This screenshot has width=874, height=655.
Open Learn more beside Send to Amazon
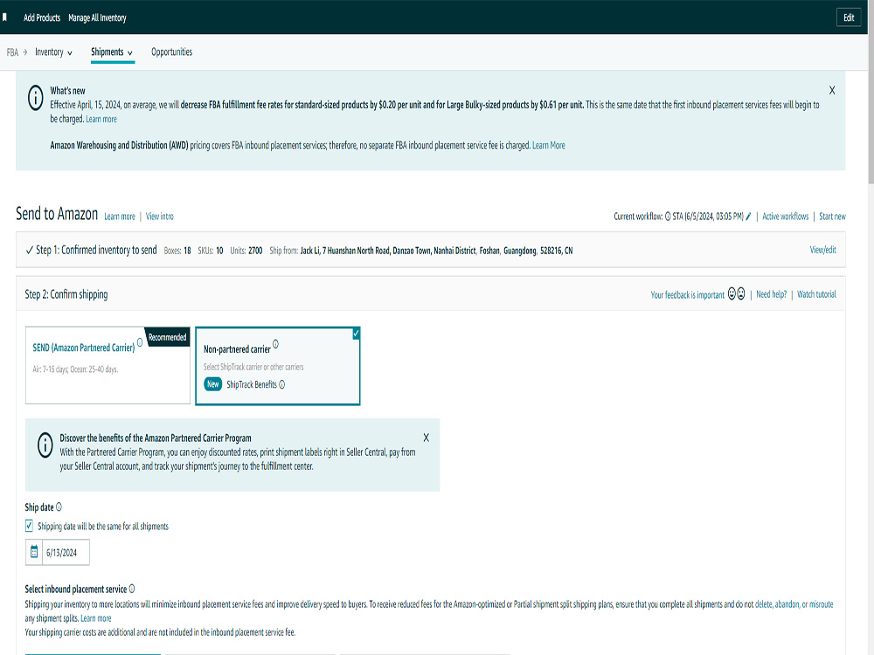click(120, 216)
